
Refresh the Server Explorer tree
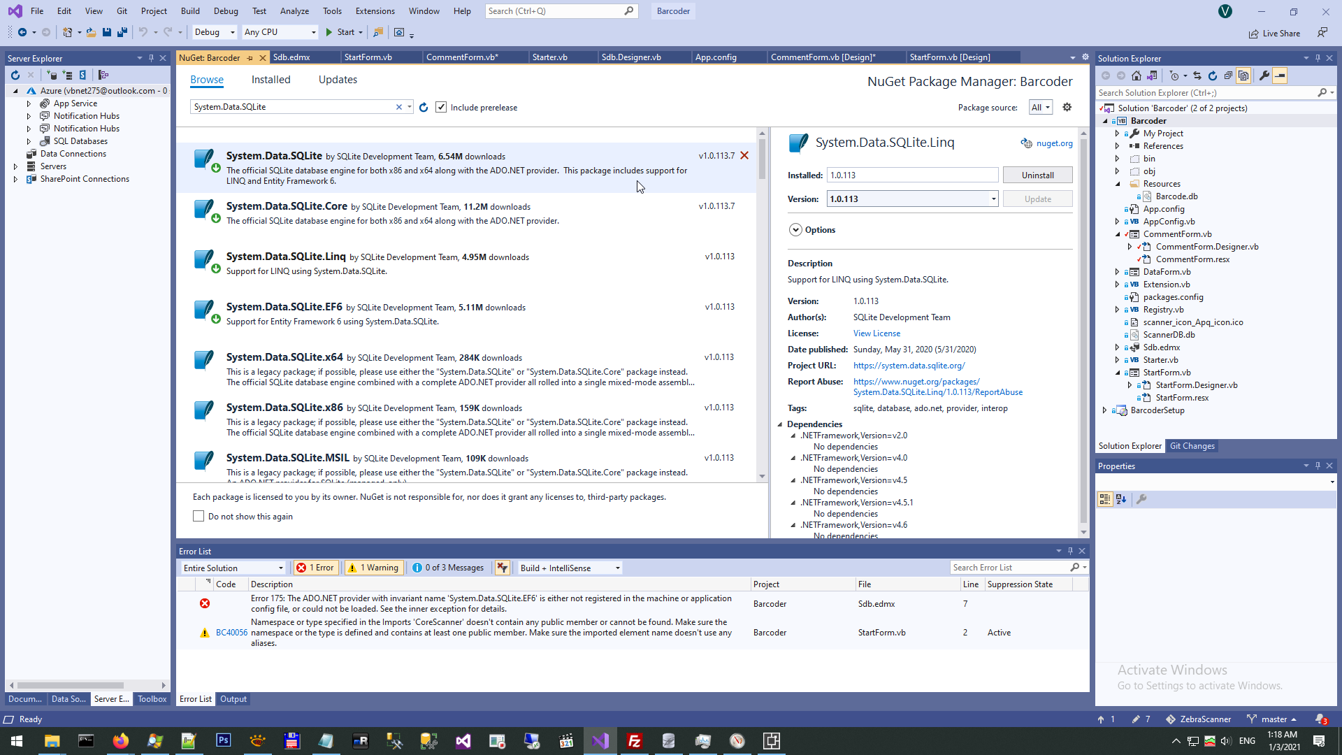(15, 75)
